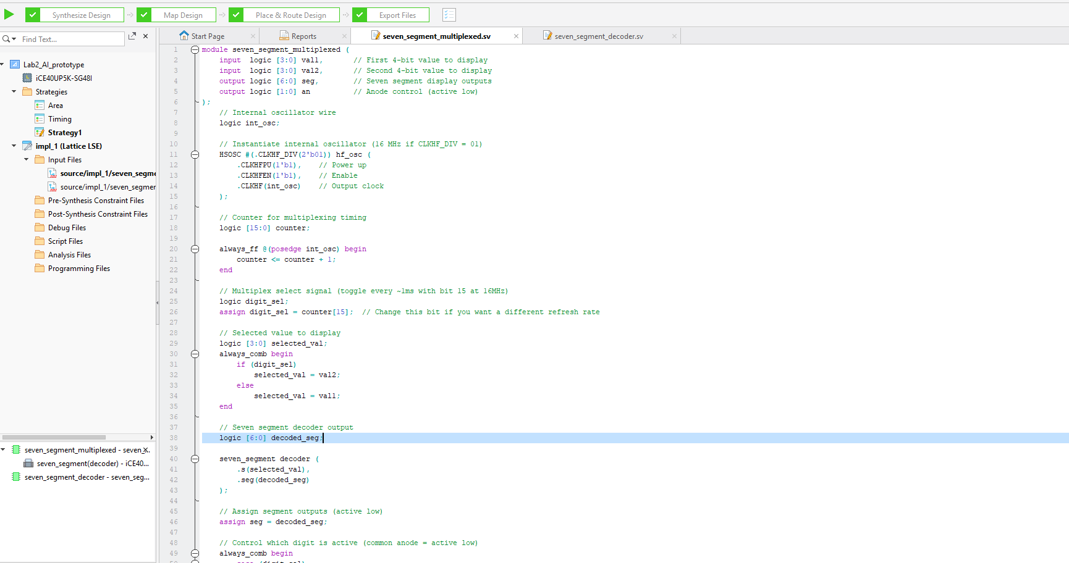
Task: Click the search magnifier icon
Action: point(6,39)
